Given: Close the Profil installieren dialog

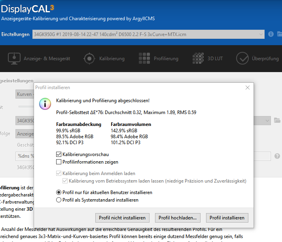Looking at the screenshot, I should [248, 88].
